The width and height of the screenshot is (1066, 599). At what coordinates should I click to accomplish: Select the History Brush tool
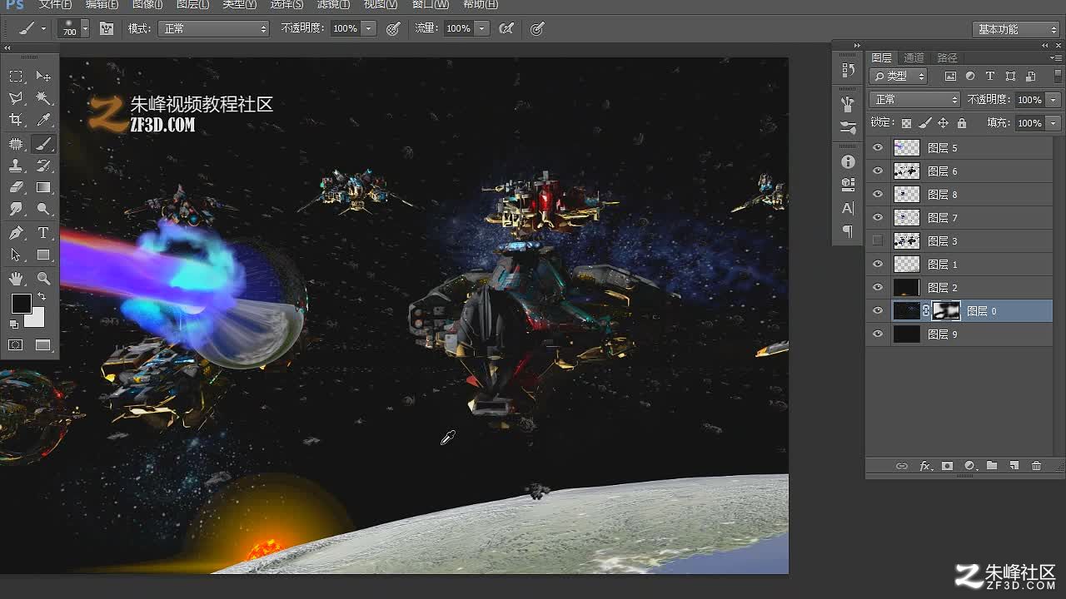[x=43, y=166]
